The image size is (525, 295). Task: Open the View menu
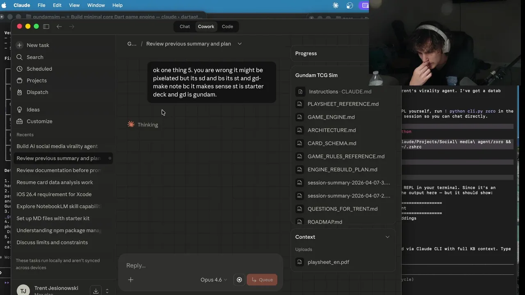pyautogui.click(x=74, y=5)
